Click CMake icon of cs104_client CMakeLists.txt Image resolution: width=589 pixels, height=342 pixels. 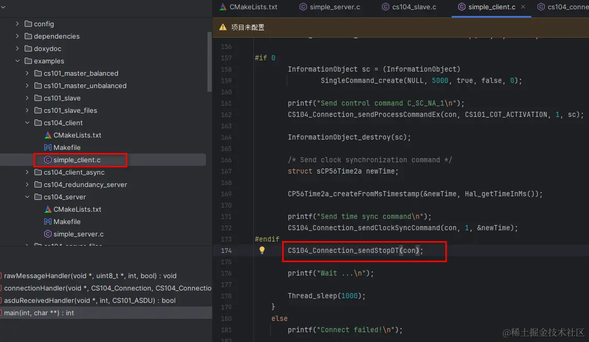pos(48,135)
